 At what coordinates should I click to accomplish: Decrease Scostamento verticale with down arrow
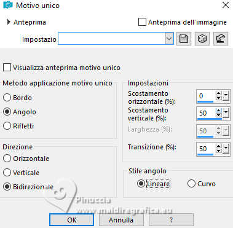pos(219,115)
